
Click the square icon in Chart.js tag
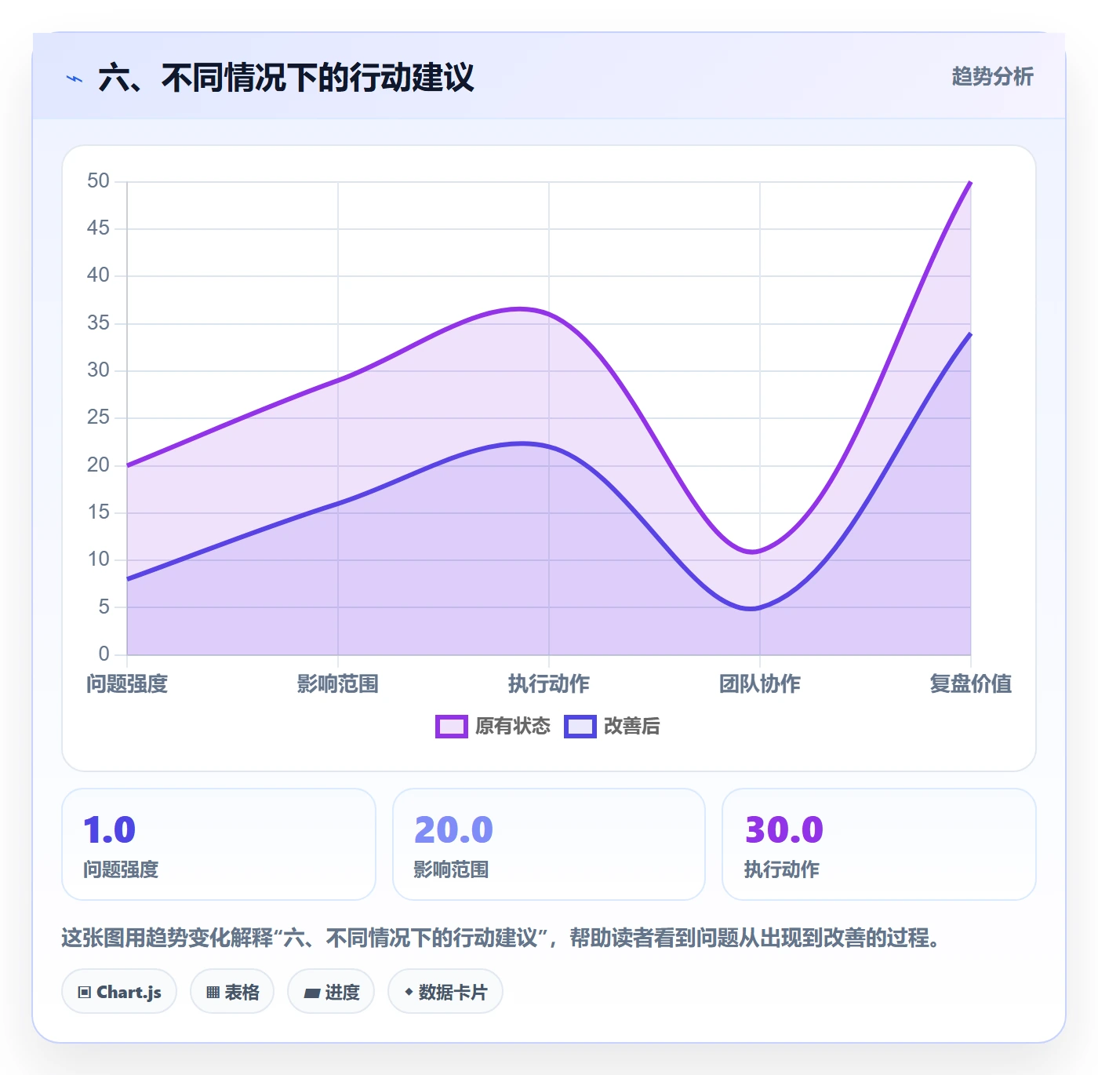coord(85,993)
